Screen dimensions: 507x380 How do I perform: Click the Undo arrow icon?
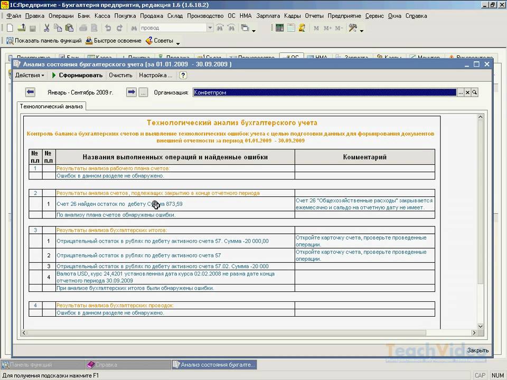coord(108,28)
